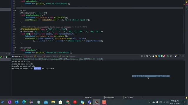Click the Smart Insert status entry

coord(110,97)
